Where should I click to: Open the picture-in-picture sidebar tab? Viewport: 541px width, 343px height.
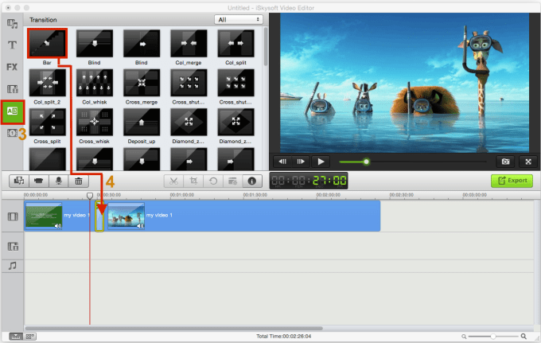pos(13,89)
